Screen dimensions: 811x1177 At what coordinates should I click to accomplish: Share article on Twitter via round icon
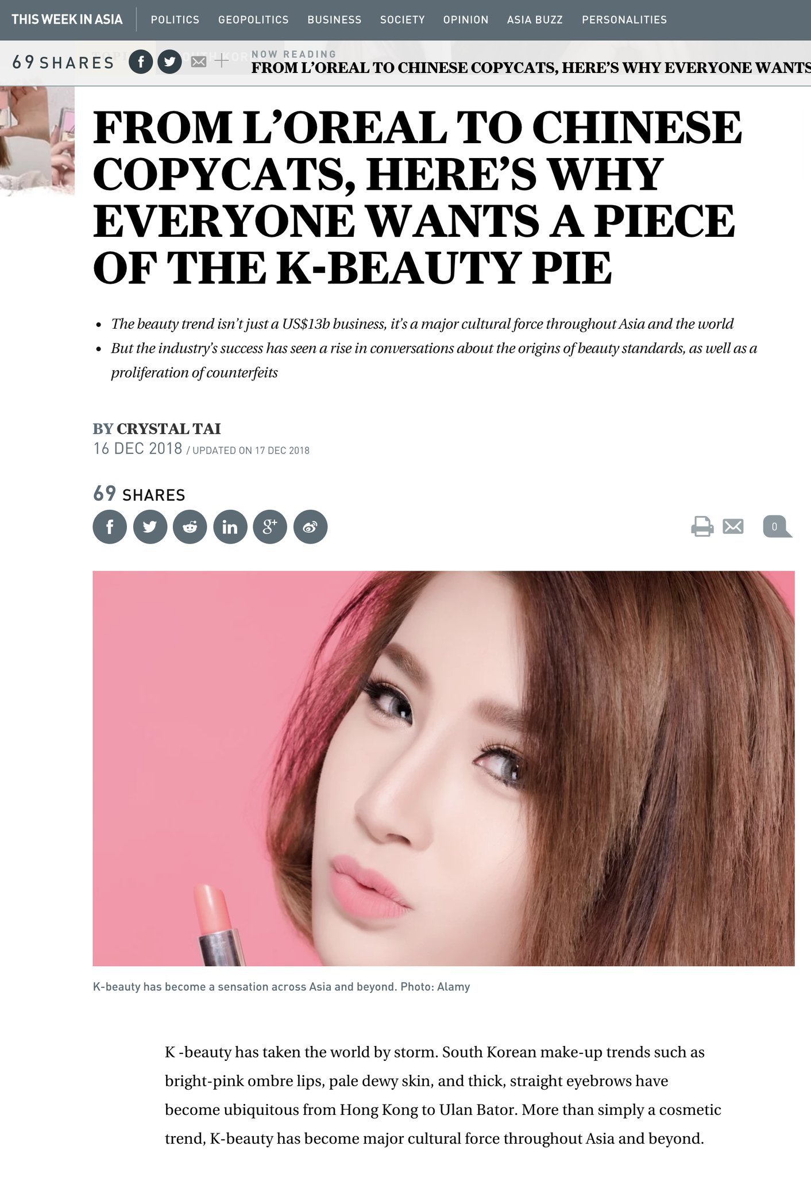tap(150, 526)
